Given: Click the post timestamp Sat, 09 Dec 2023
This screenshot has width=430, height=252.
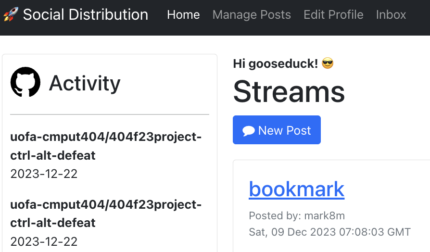Looking at the screenshot, I should pos(329,232).
